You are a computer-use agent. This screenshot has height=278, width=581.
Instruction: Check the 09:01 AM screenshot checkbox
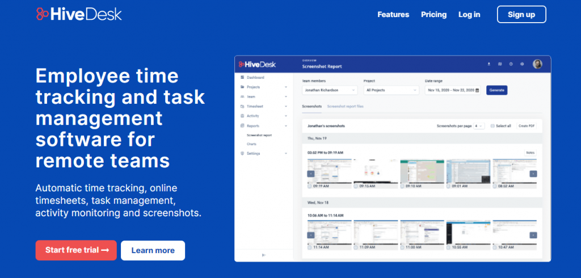(x=448, y=186)
